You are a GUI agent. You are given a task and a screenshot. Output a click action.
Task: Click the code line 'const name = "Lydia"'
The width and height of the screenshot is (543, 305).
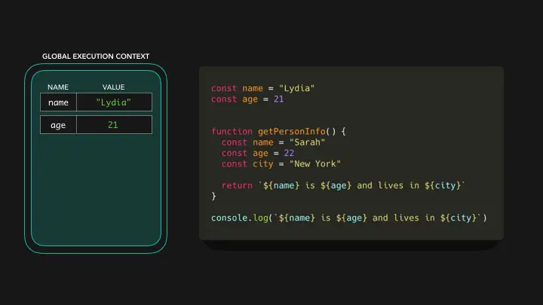pyautogui.click(x=263, y=88)
